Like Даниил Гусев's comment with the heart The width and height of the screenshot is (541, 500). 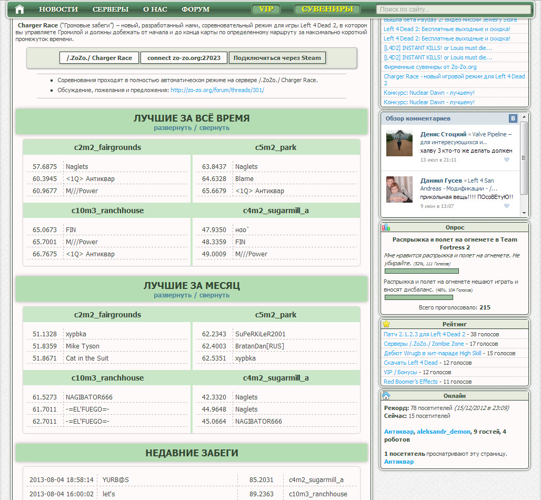click(x=507, y=206)
